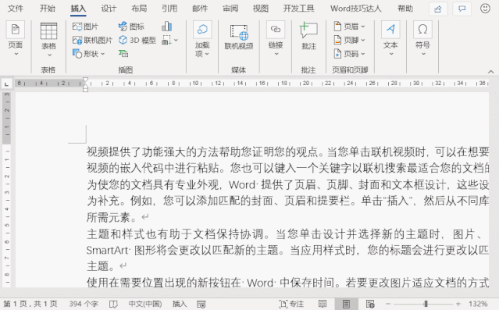Switch to the 邮件 Mailings tab

200,9
